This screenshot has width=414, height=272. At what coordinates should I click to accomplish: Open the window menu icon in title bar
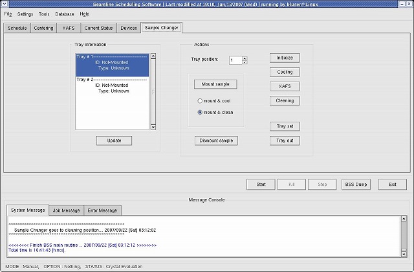(x=5, y=4)
